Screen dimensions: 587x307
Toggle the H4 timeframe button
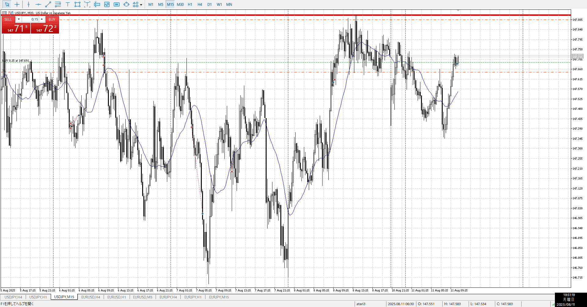[200, 5]
